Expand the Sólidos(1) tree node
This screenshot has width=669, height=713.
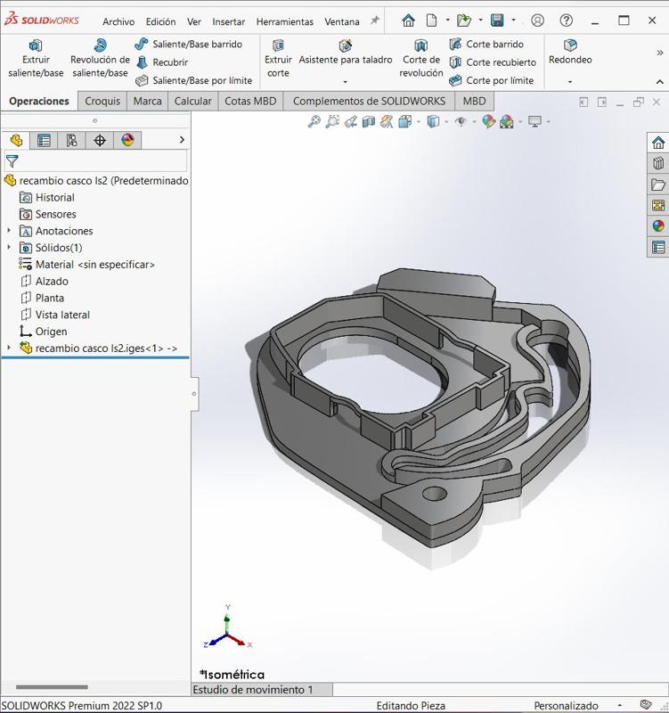click(x=10, y=248)
